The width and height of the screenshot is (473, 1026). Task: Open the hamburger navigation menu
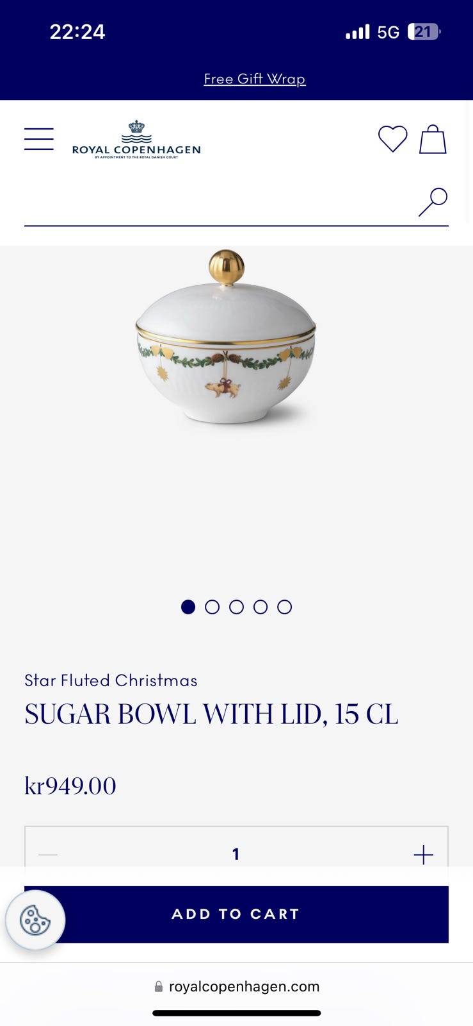[x=39, y=139]
